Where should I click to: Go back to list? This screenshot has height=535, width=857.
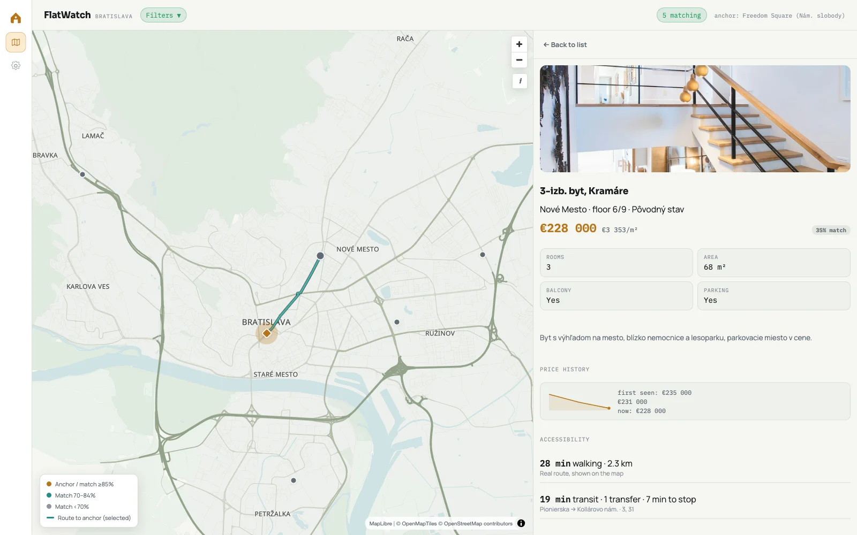point(565,45)
